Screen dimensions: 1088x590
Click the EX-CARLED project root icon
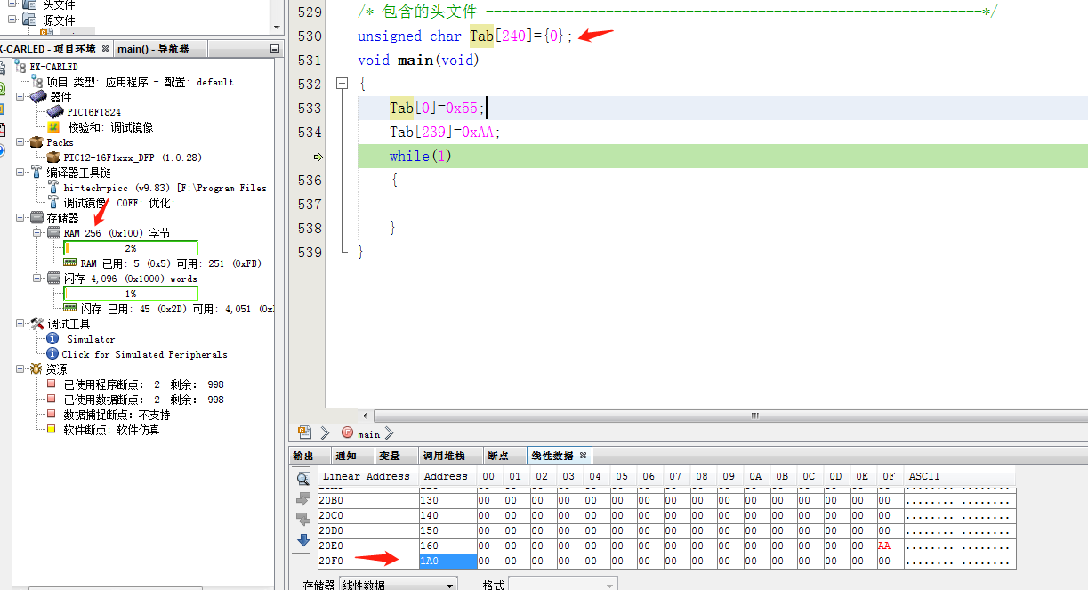point(21,66)
